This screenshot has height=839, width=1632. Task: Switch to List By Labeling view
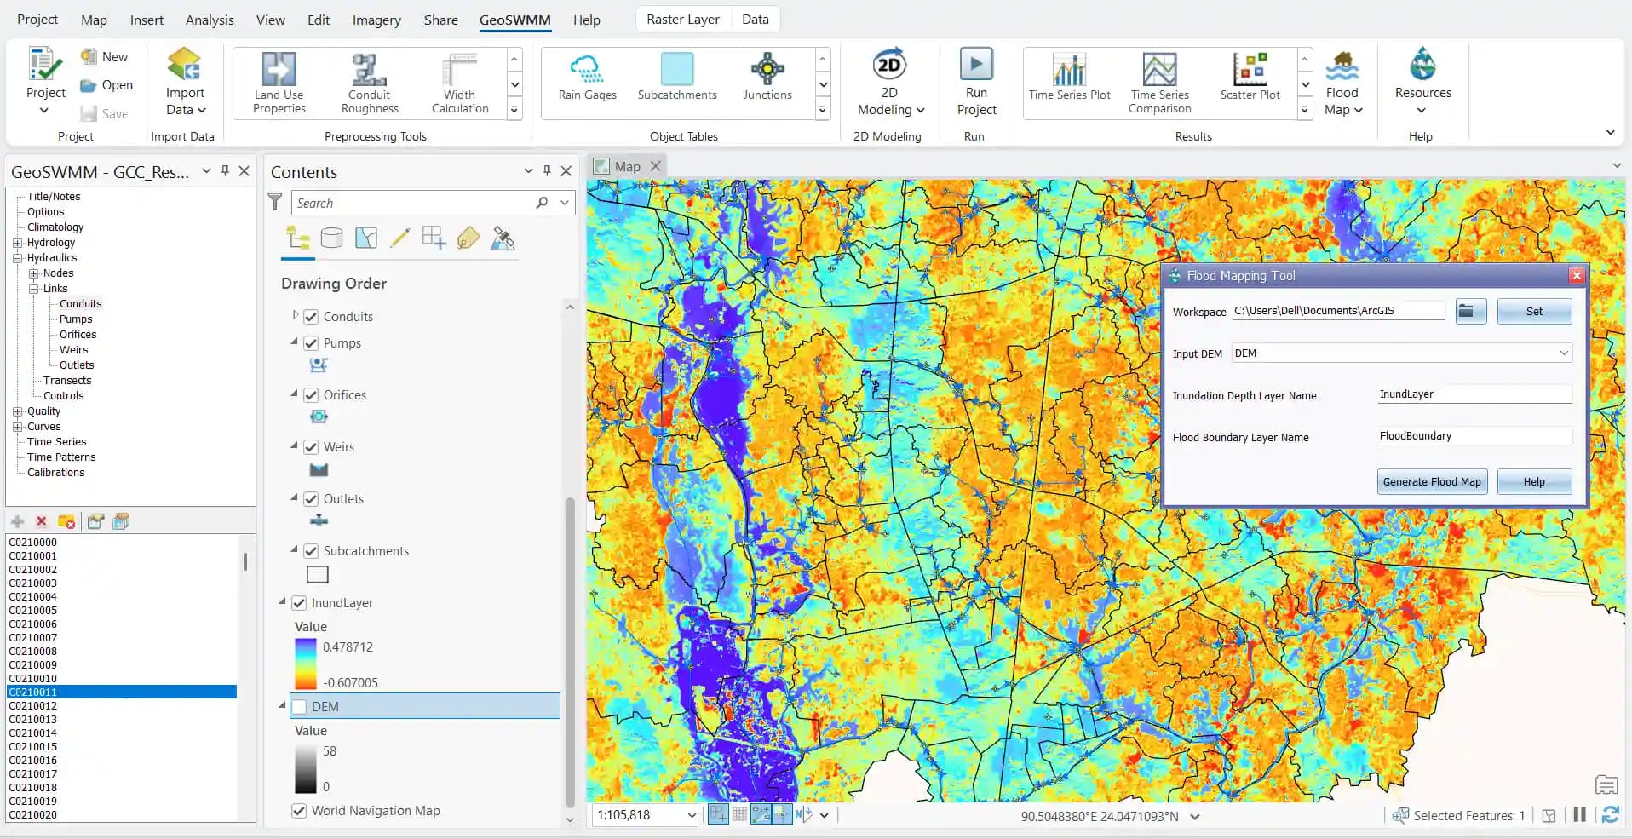click(468, 238)
